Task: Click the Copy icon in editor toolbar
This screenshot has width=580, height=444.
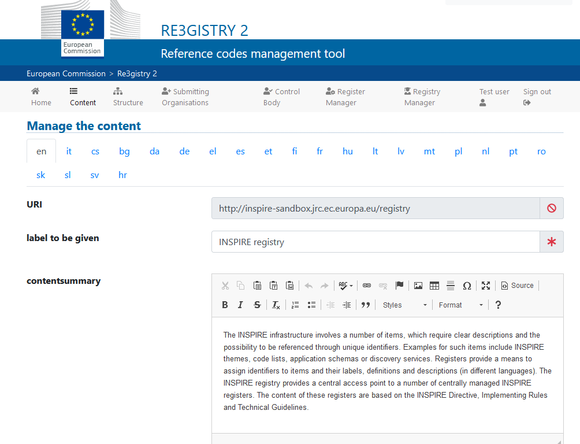Action: click(241, 286)
